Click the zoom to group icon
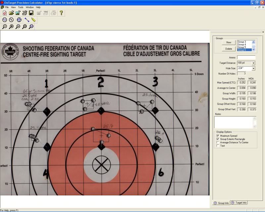This screenshot has height=212, width=265. click(x=31, y=26)
